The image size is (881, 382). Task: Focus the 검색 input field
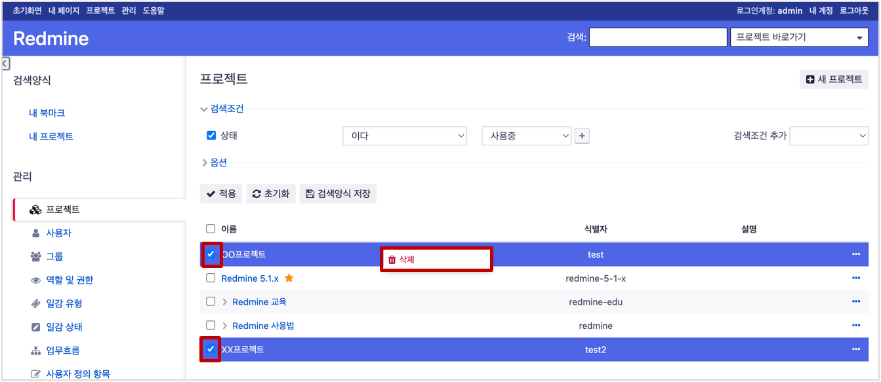click(658, 37)
